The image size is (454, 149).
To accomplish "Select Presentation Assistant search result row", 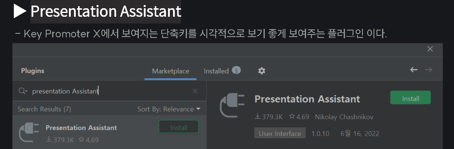I will point(109,132).
